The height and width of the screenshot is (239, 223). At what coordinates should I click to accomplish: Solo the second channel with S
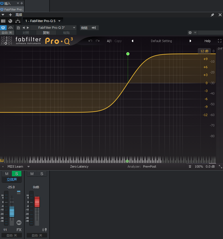click(x=42, y=174)
